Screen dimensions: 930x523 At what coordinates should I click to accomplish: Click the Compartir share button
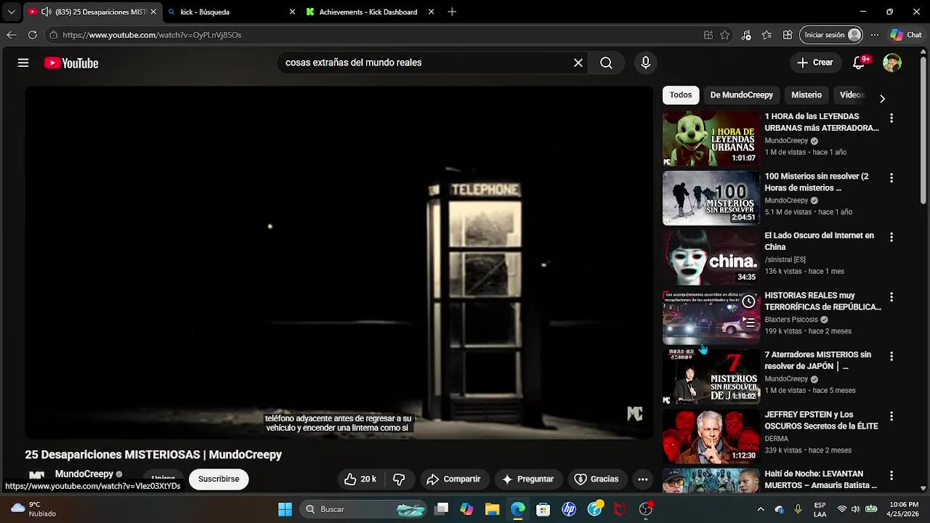click(x=453, y=479)
